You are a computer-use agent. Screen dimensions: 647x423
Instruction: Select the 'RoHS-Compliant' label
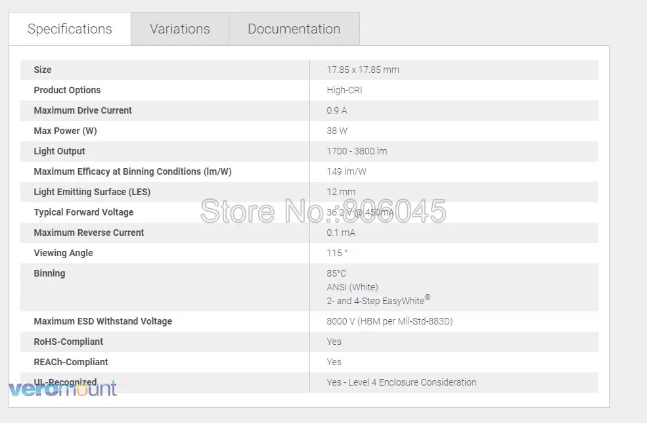pyautogui.click(x=68, y=342)
